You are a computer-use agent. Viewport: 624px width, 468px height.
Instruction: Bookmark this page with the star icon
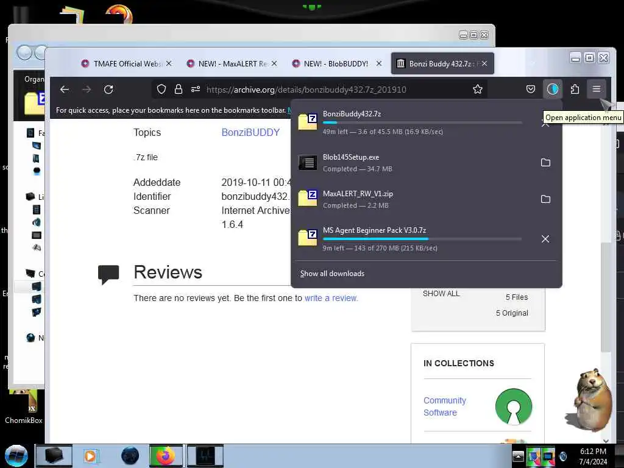(x=478, y=90)
